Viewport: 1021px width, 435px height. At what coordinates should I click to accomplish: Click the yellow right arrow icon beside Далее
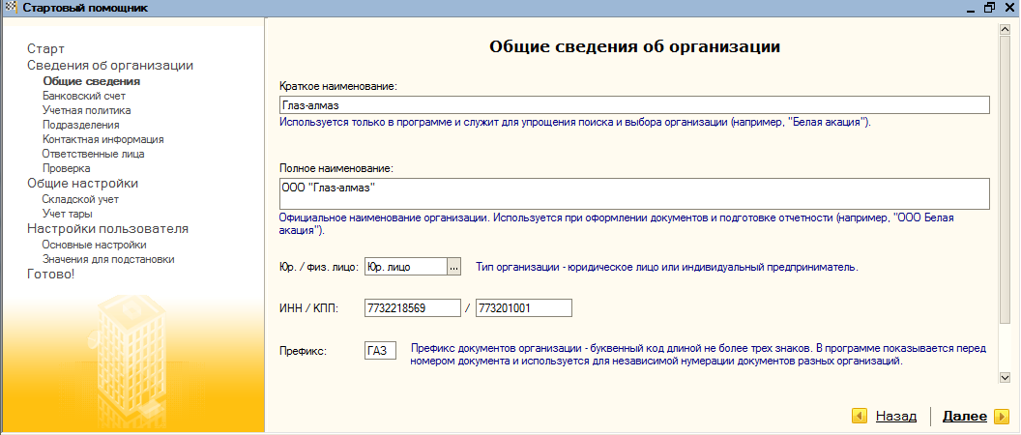[x=1001, y=416]
